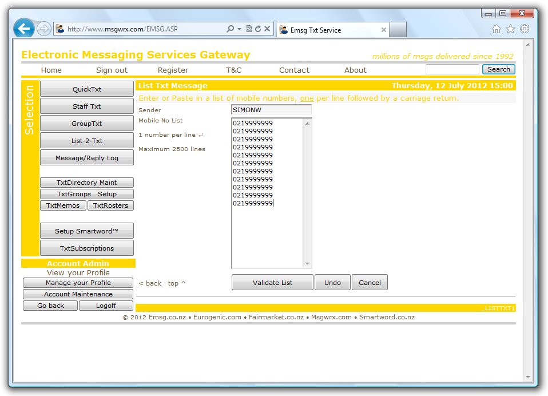This screenshot has height=396, width=548.
Task: Open the Message/Reply Log
Action: (86, 157)
